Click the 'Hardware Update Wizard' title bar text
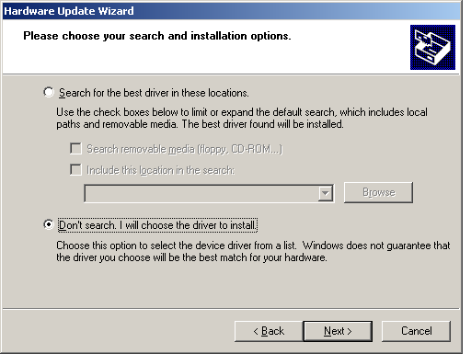This screenshot has width=471, height=354. pyautogui.click(x=69, y=11)
